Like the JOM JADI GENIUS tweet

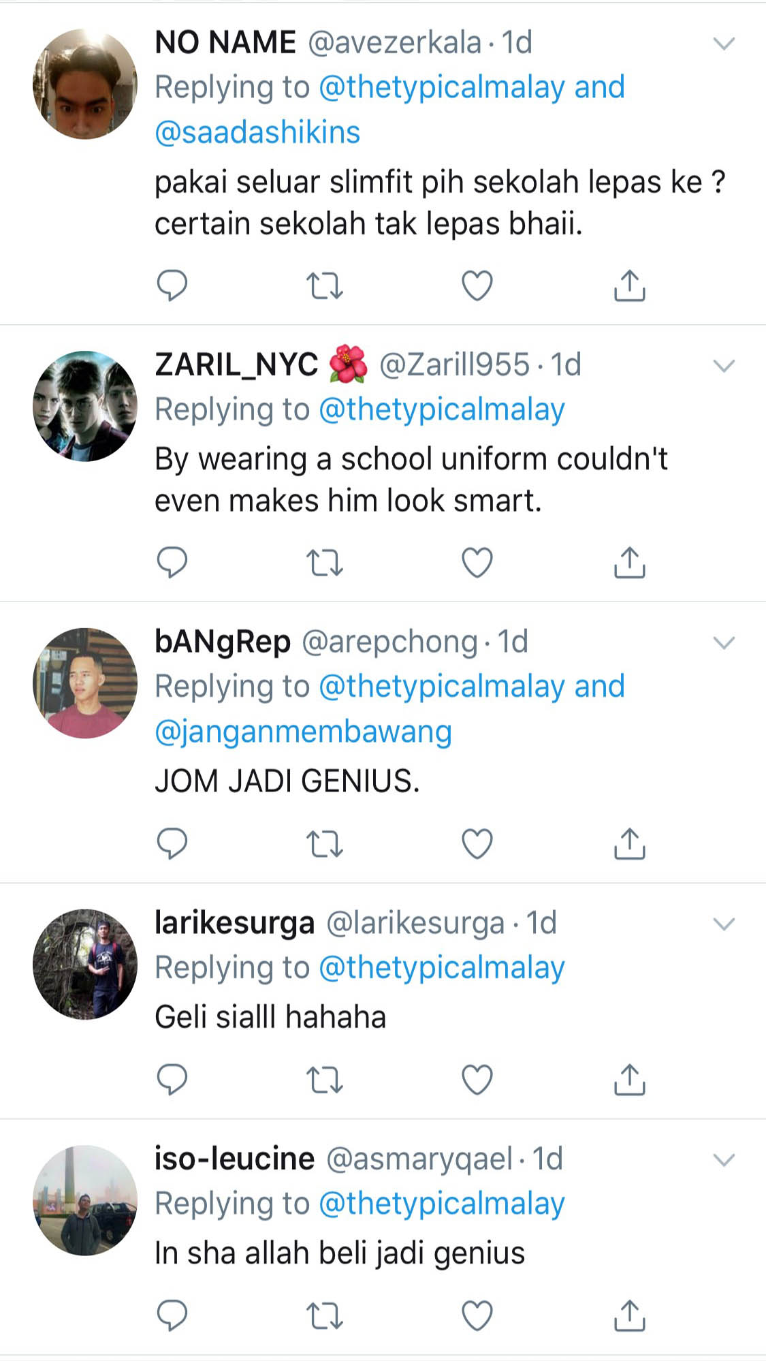coord(477,844)
